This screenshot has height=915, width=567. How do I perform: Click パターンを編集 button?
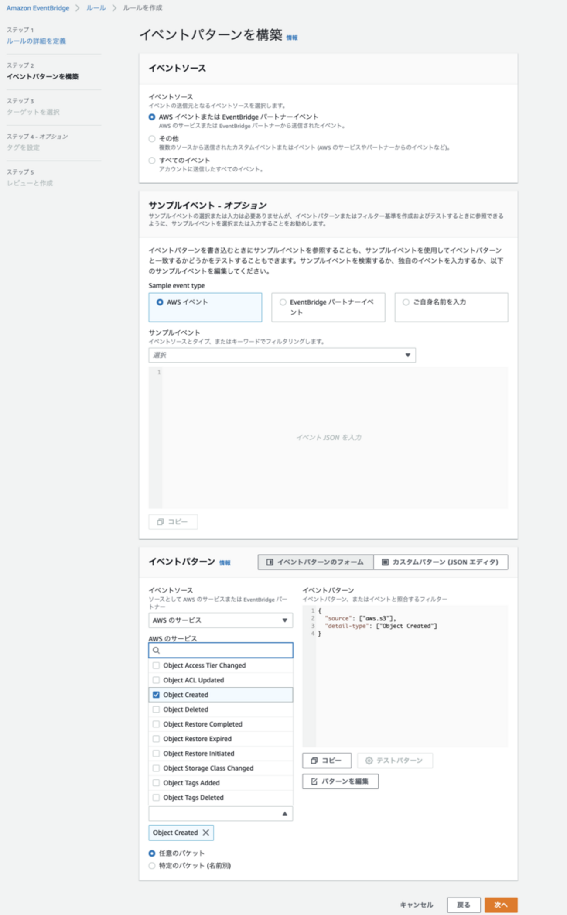point(341,781)
